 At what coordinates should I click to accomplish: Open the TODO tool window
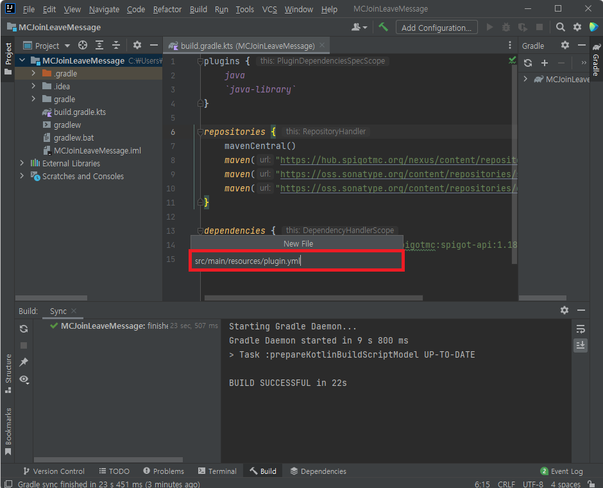tap(114, 471)
